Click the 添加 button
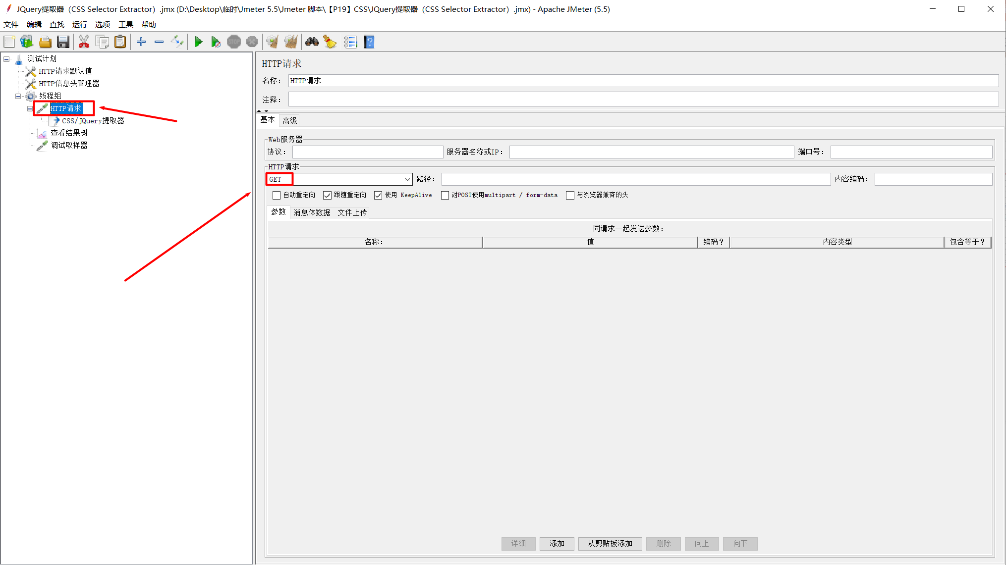The width and height of the screenshot is (1006, 565). coord(557,544)
